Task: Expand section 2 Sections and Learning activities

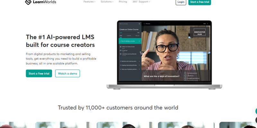Action: (x=130, y=61)
